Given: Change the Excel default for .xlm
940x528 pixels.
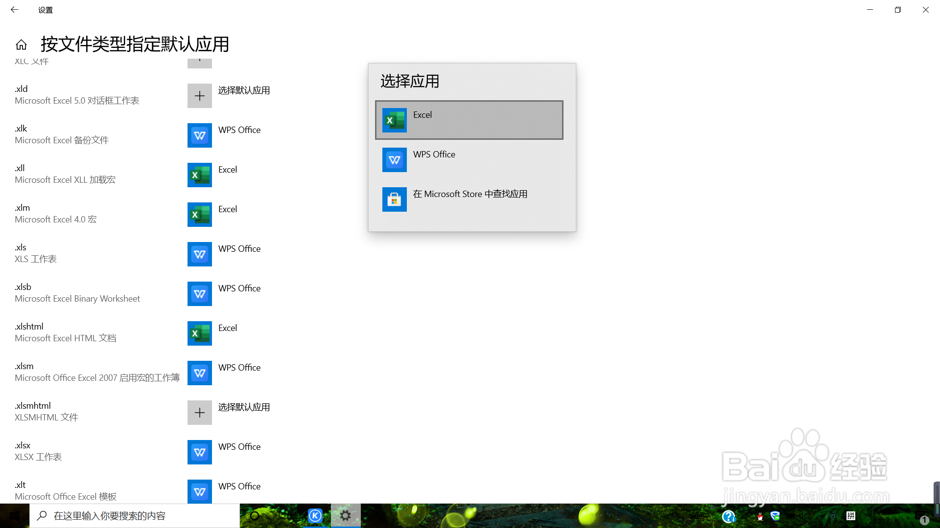Looking at the screenshot, I should point(228,209).
